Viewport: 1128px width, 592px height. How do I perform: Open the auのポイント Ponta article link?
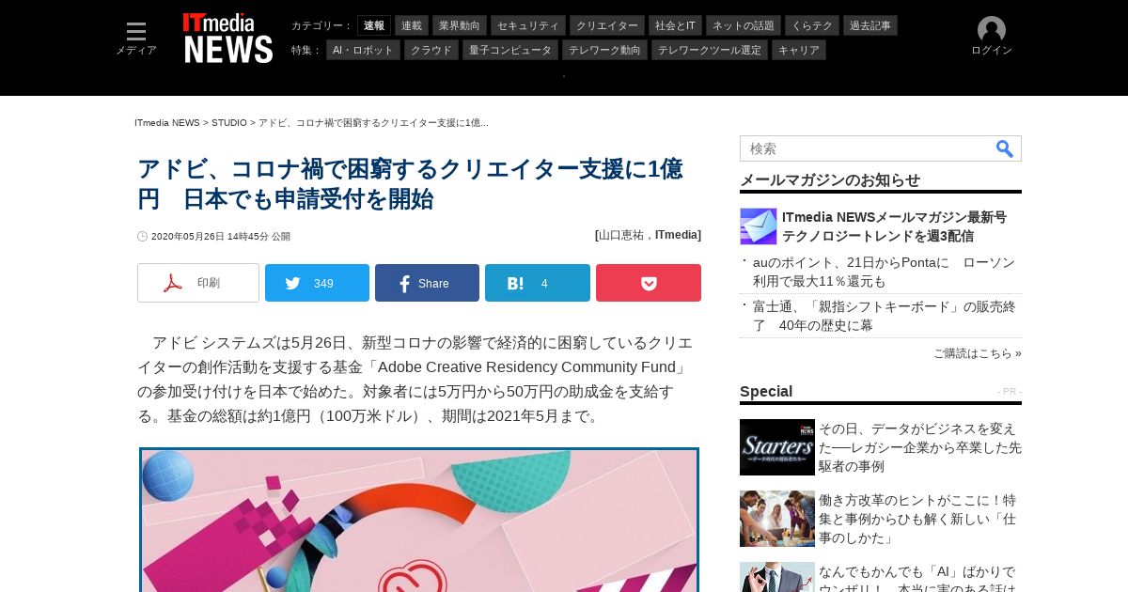(x=884, y=272)
